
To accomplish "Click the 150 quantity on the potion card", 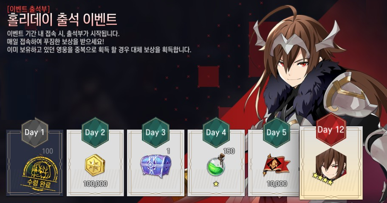I will tap(229, 151).
